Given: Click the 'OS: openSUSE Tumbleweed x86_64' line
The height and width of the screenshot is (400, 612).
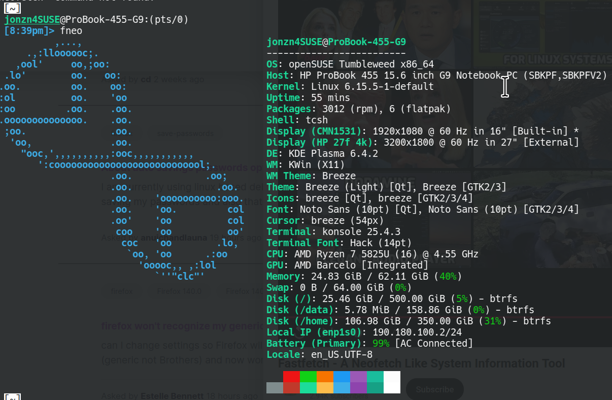Looking at the screenshot, I should point(350,64).
